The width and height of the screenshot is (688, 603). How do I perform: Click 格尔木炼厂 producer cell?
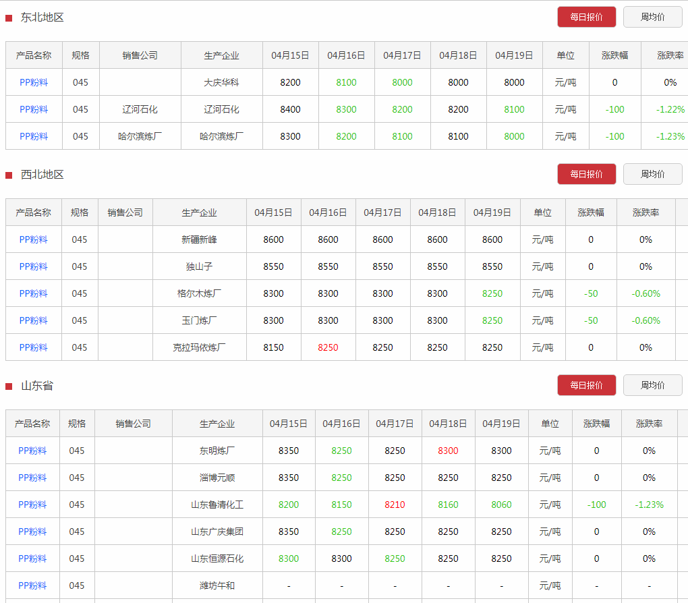click(199, 293)
